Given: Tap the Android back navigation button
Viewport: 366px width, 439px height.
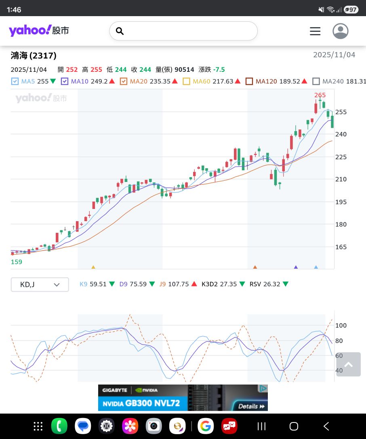Looking at the screenshot, I should pyautogui.click(x=326, y=426).
